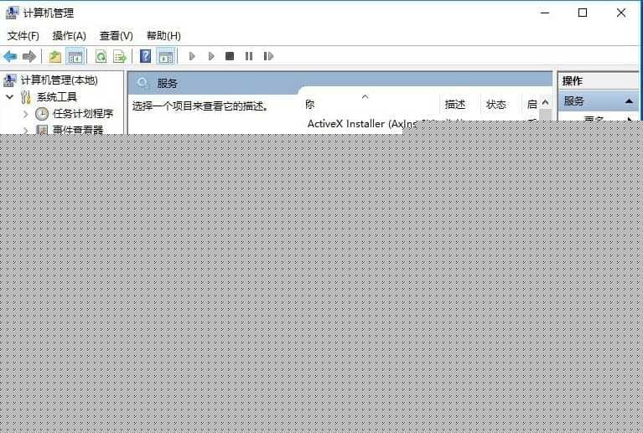The width and height of the screenshot is (643, 433).
Task: Select 任务计划程序 in the tree
Action: 83,113
